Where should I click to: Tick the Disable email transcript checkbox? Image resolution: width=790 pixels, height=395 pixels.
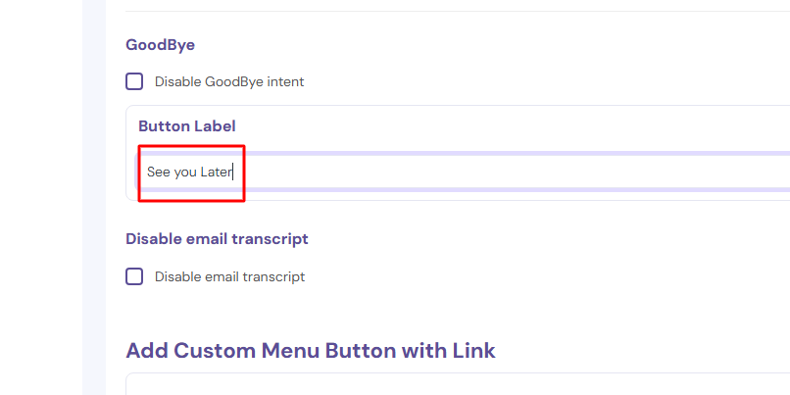click(134, 276)
